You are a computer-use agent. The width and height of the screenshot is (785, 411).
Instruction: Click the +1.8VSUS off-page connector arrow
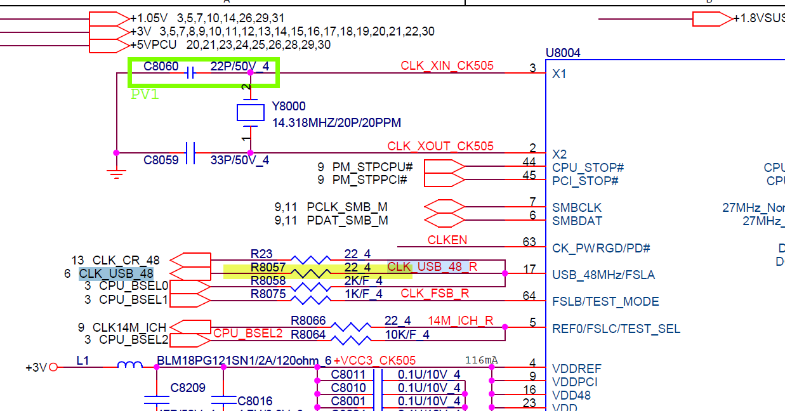coord(712,19)
